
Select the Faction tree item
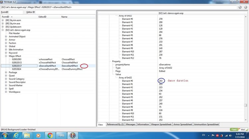pyautogui.click(x=12, y=43)
